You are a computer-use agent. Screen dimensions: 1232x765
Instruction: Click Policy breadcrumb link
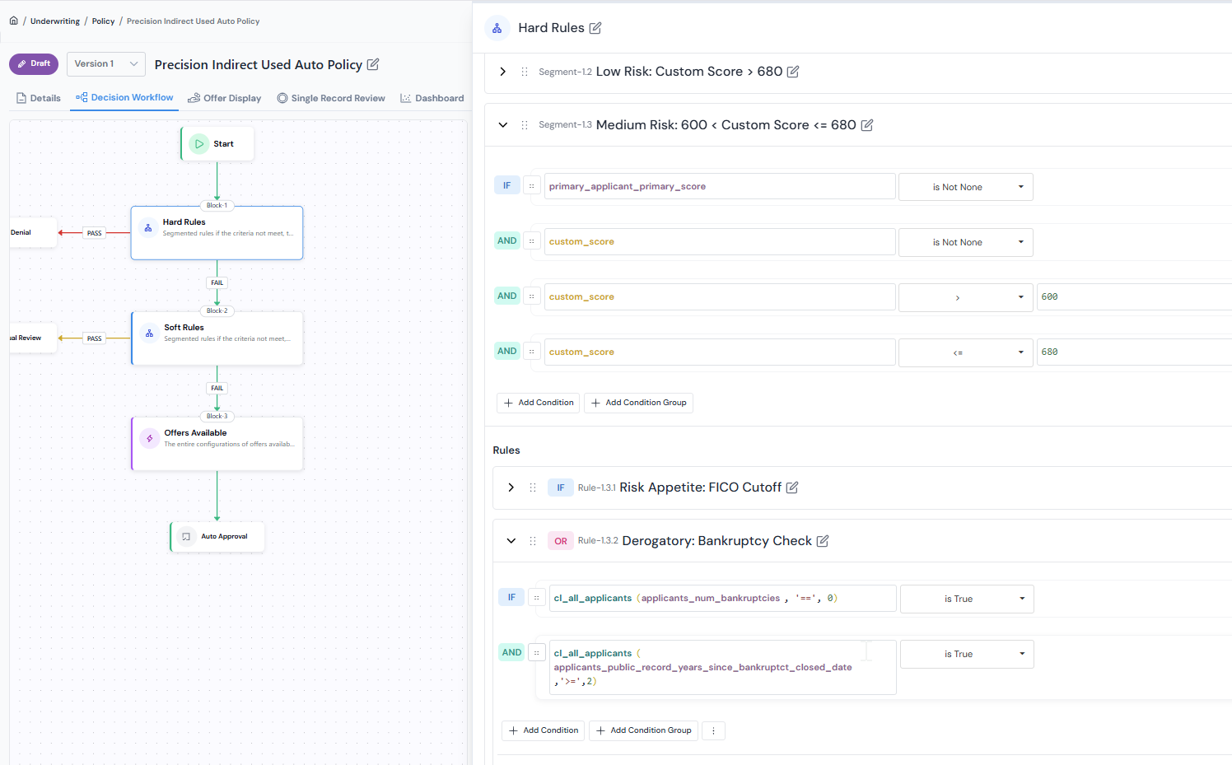[x=103, y=21]
